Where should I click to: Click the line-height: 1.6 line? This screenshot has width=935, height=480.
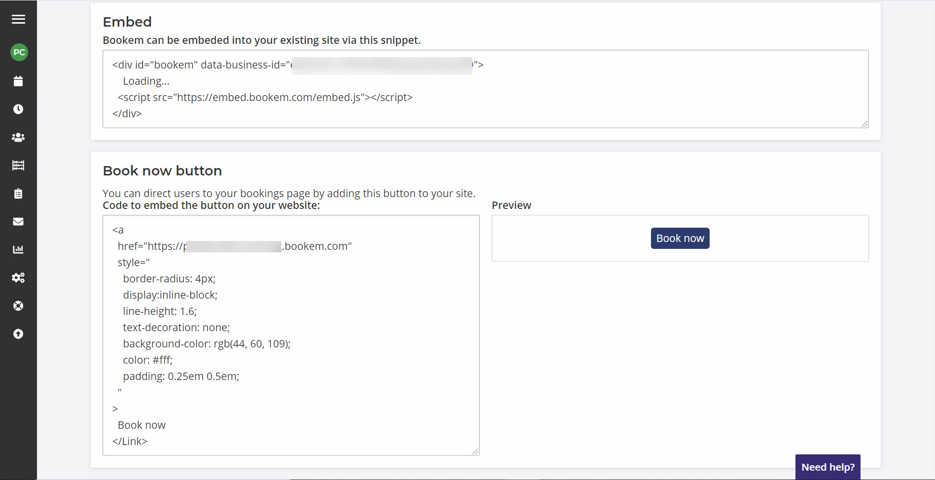pyautogui.click(x=160, y=311)
